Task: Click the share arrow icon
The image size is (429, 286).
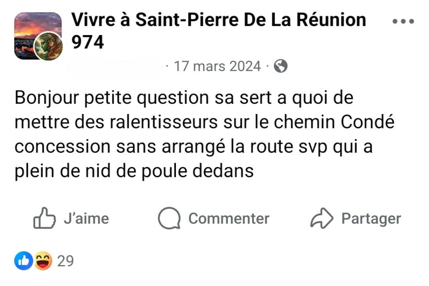Action: [321, 219]
